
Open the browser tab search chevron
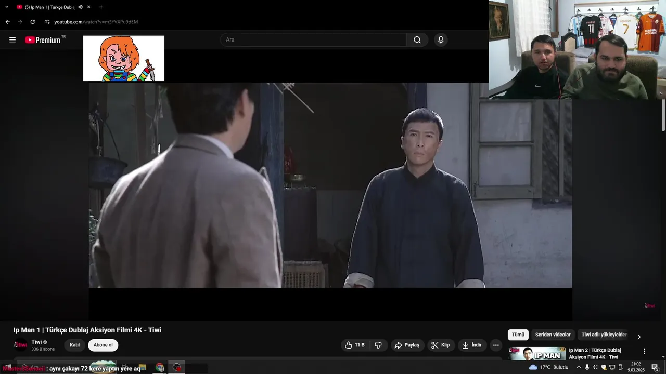click(7, 7)
